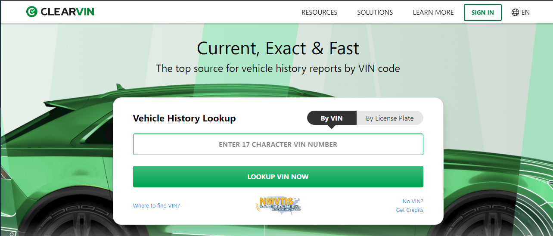Open the Resources menu
This screenshot has height=236, width=553.
[319, 12]
